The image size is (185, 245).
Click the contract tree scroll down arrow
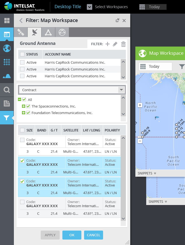coord(123,114)
